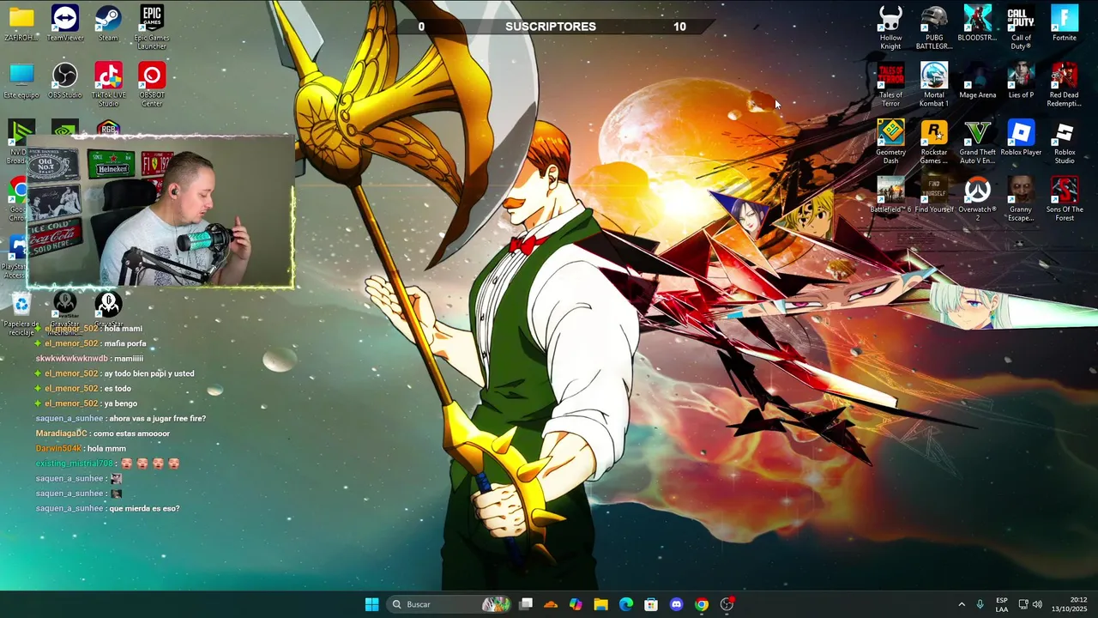Select the Mage Arena desktop icon
Viewport: 1098px width, 618px height.
tap(977, 81)
